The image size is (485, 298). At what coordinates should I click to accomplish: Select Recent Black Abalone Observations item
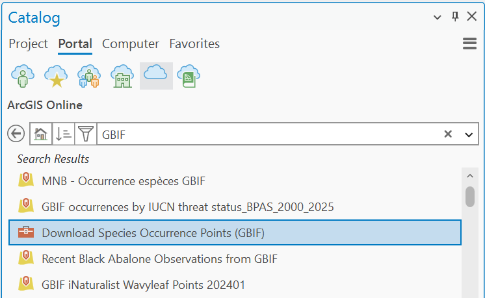(x=159, y=258)
